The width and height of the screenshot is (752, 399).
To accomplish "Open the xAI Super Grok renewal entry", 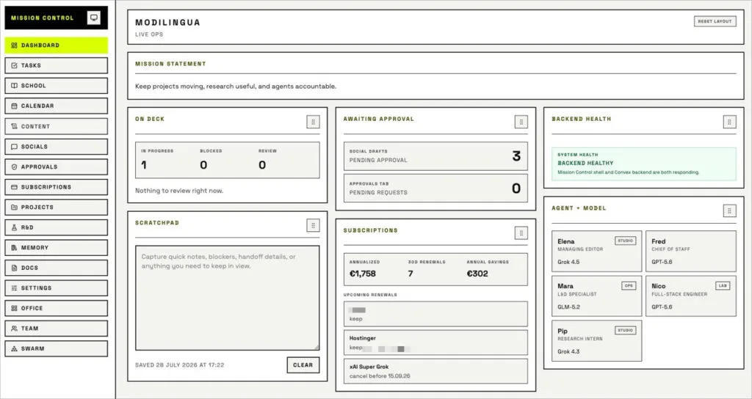I will [x=435, y=371].
